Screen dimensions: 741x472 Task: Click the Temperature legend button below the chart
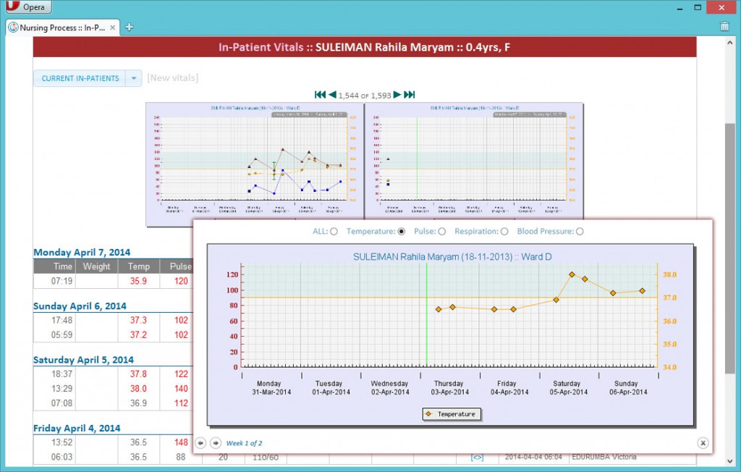point(451,413)
